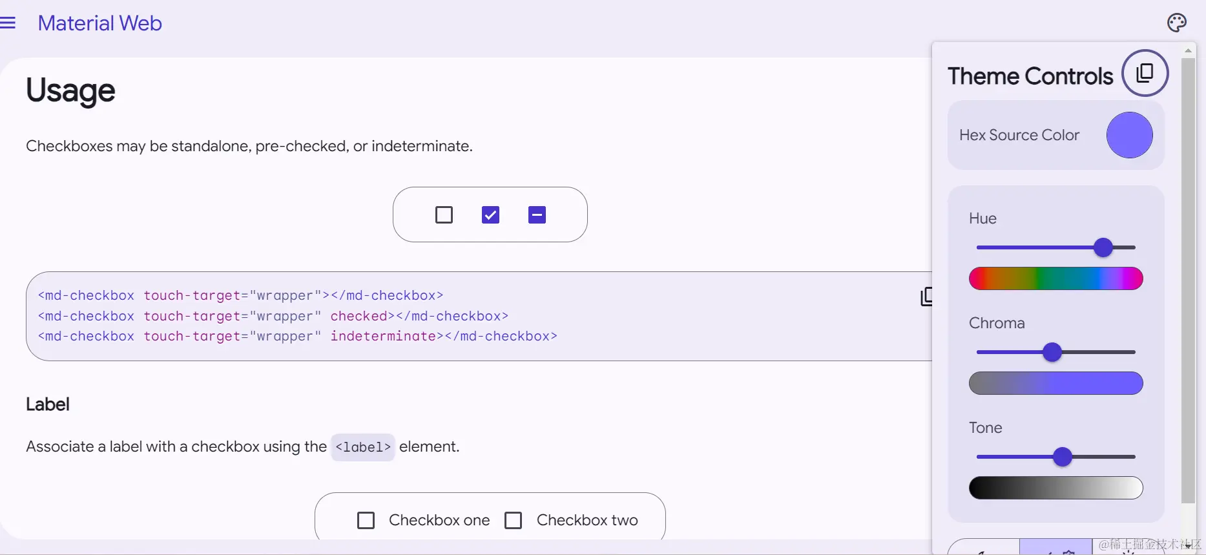Click the scrollbar down arrow
Image resolution: width=1206 pixels, height=555 pixels.
point(1189,546)
